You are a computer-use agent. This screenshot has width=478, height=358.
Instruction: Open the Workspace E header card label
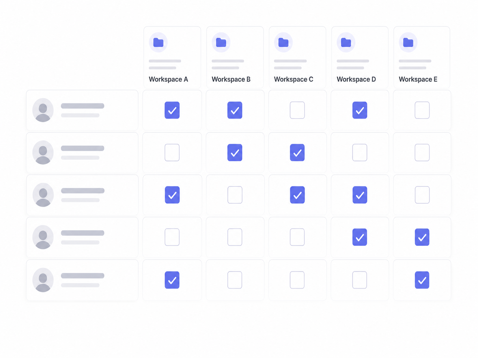[x=418, y=79]
